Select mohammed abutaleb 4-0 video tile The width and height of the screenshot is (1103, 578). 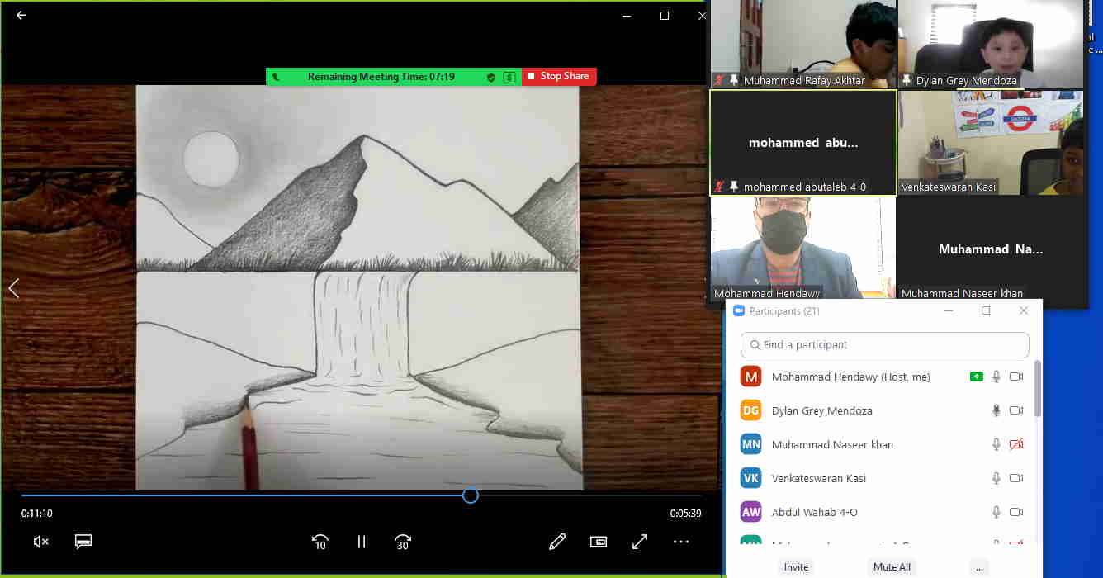pyautogui.click(x=803, y=143)
